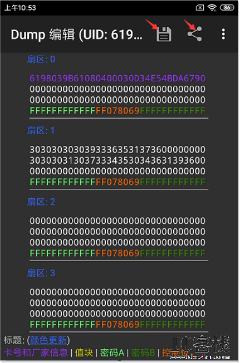Tap the purple 卡号和厂家信息 legend label

pyautogui.click(x=36, y=352)
